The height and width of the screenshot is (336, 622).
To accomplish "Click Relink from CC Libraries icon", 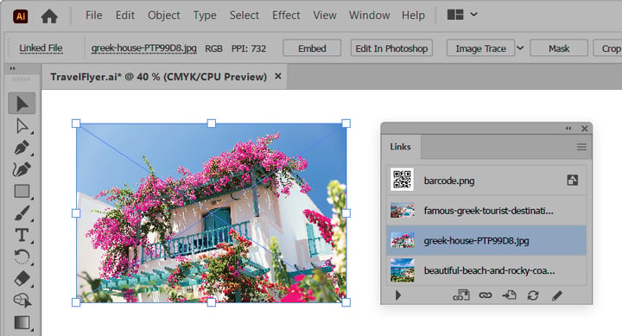I will [x=461, y=295].
